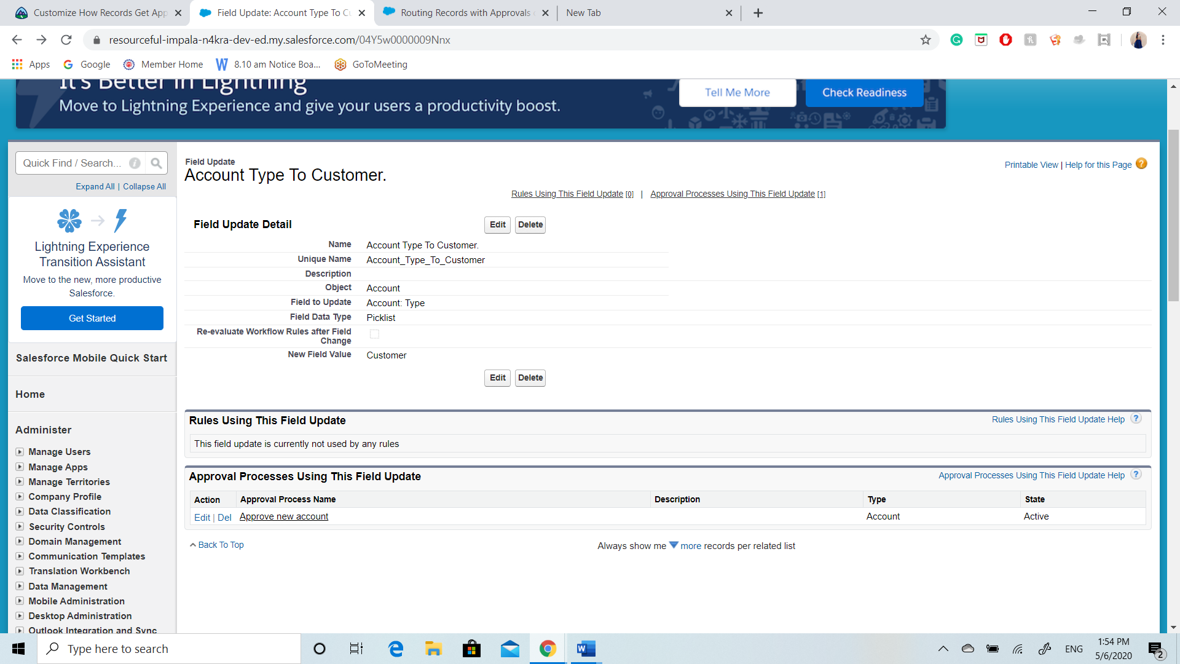This screenshot has width=1180, height=664.
Task: Open the Approve new account link
Action: coord(284,516)
